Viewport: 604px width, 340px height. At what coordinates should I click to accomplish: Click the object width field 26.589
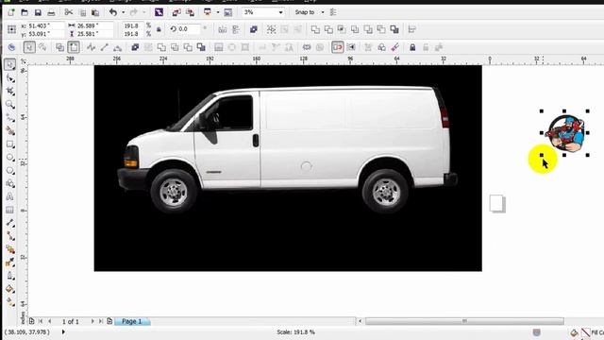tap(94, 25)
